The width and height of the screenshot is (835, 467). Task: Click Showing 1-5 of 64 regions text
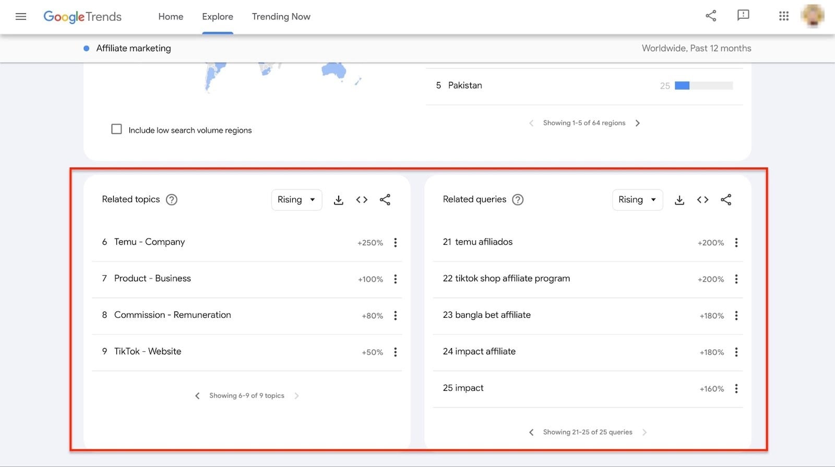584,123
